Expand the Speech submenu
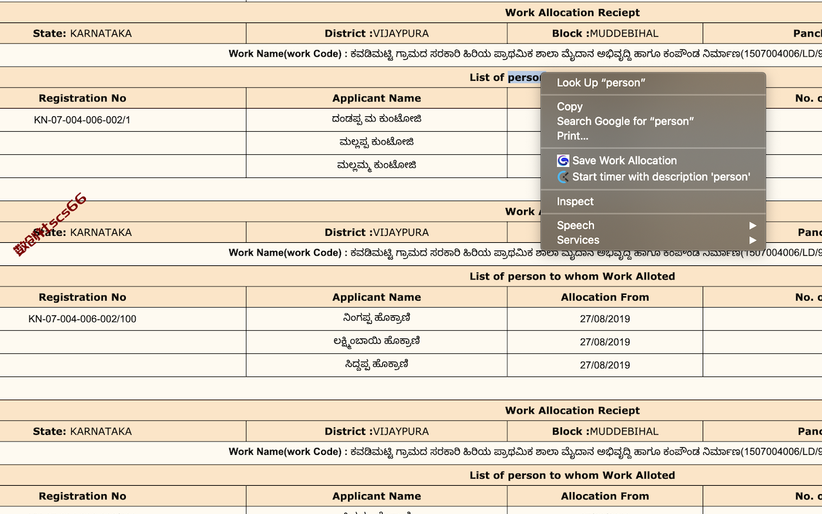This screenshot has width=822, height=514. tap(653, 226)
